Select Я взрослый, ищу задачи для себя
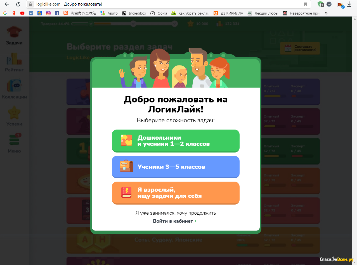This screenshot has height=265, width=357. tap(176, 193)
